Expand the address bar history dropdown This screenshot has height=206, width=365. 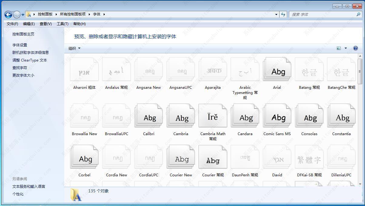coord(276,14)
